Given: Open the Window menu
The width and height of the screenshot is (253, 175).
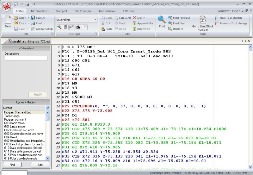Looking at the screenshot, I should tap(224, 11).
